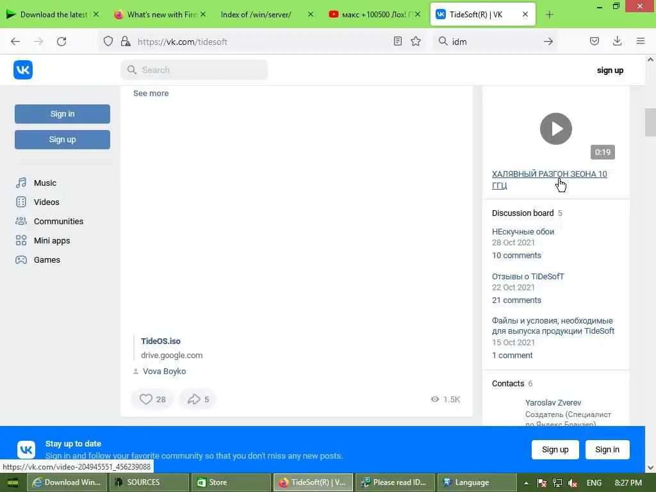Reload the current page
656x492 pixels.
coord(61,42)
